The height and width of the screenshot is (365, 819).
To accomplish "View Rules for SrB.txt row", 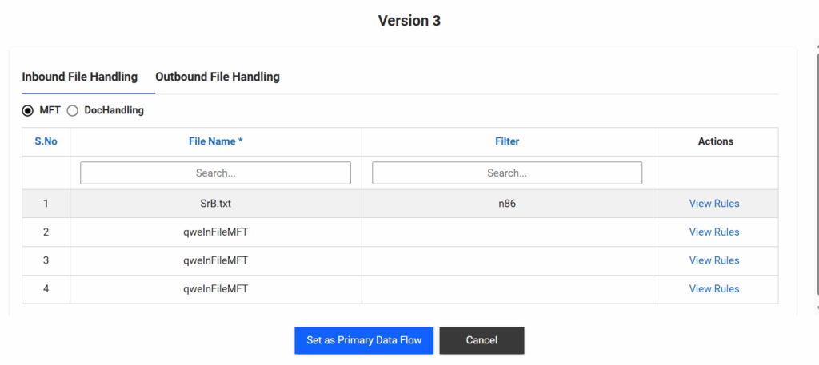I will coord(714,204).
